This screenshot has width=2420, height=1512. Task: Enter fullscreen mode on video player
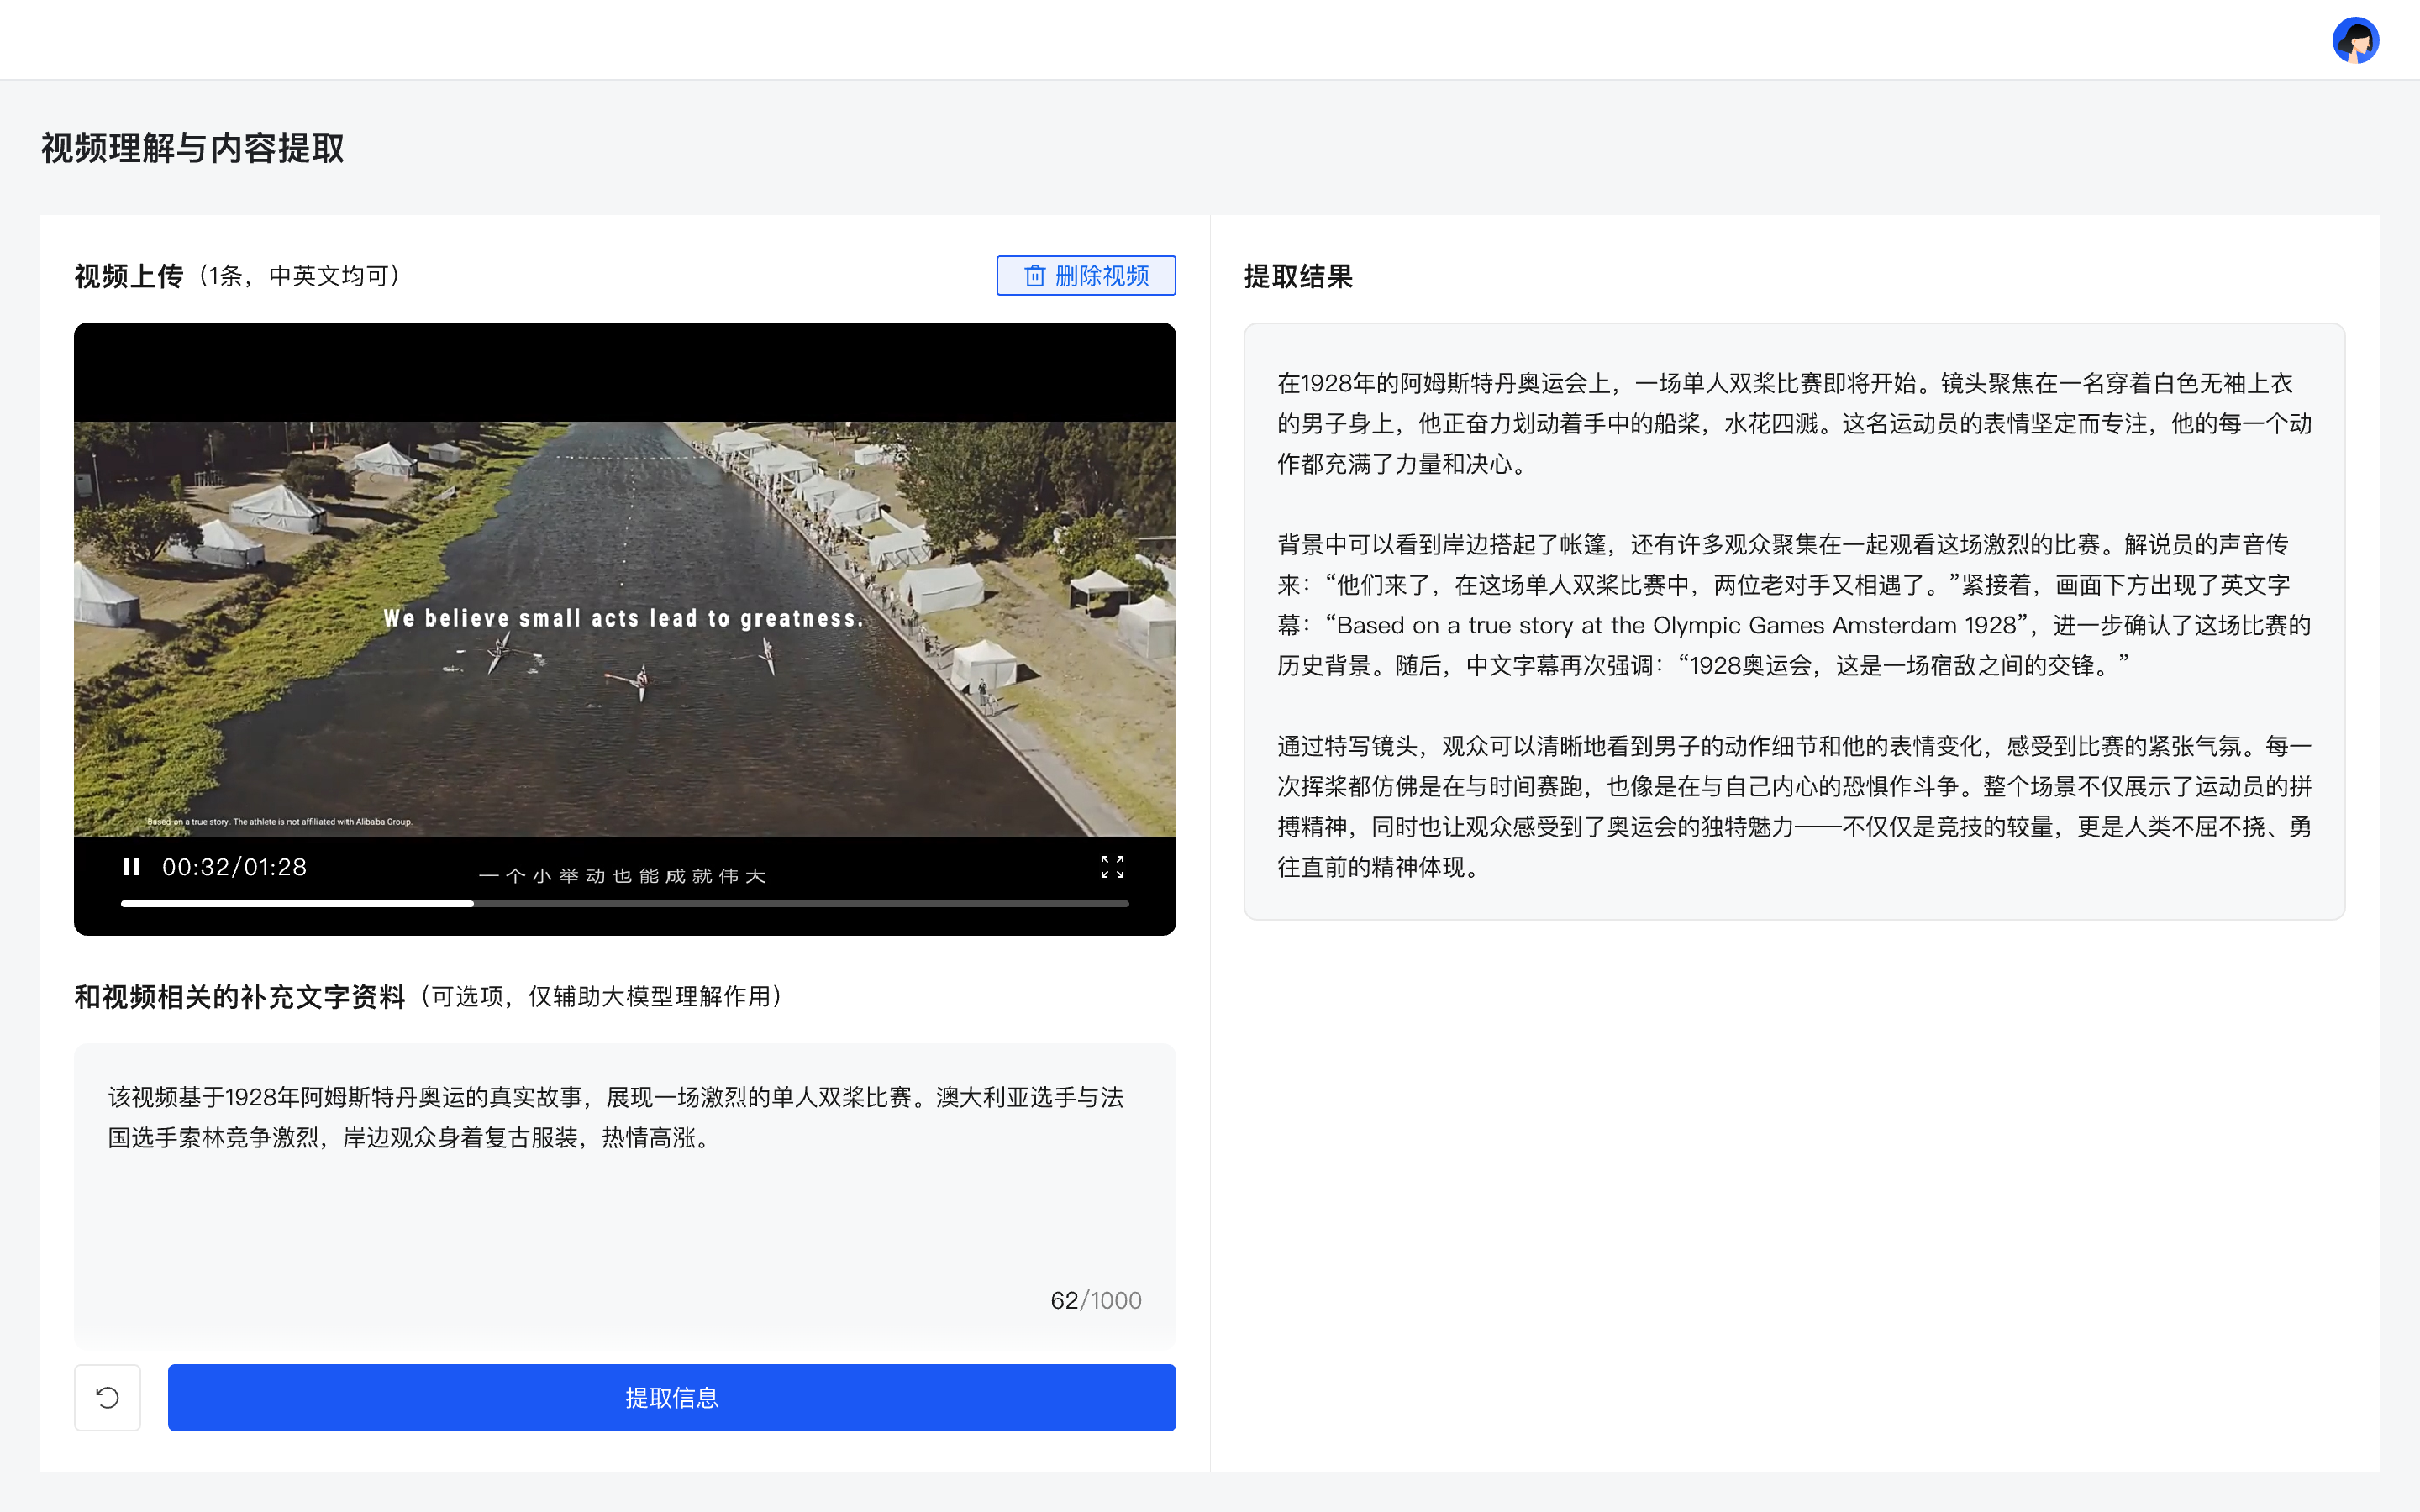[x=1112, y=867]
